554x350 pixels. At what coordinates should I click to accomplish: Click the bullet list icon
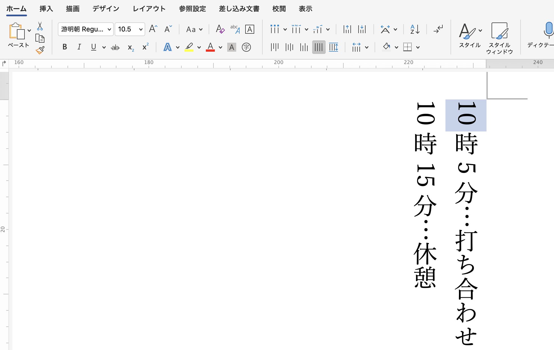(275, 29)
